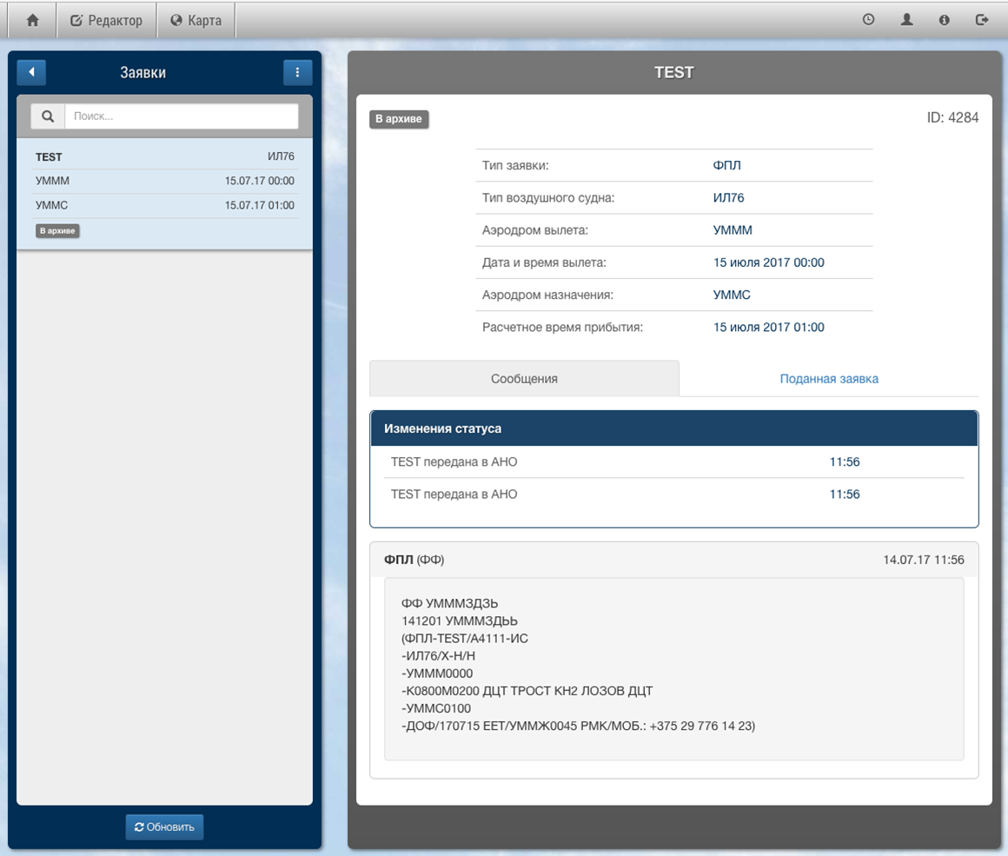Select the TEST ИЛ76 request in list
The image size is (1008, 856).
[x=164, y=157]
